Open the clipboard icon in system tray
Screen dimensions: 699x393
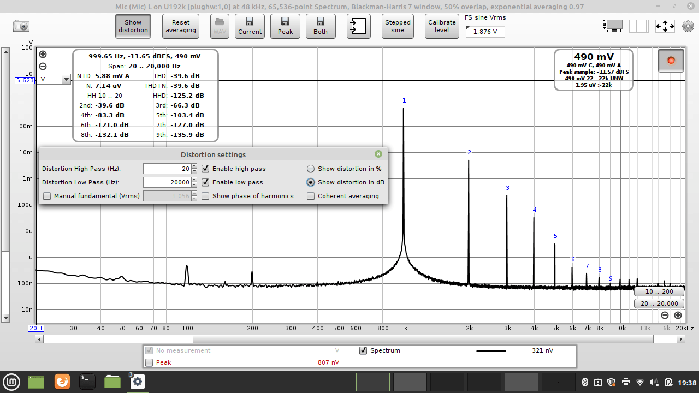pos(597,382)
